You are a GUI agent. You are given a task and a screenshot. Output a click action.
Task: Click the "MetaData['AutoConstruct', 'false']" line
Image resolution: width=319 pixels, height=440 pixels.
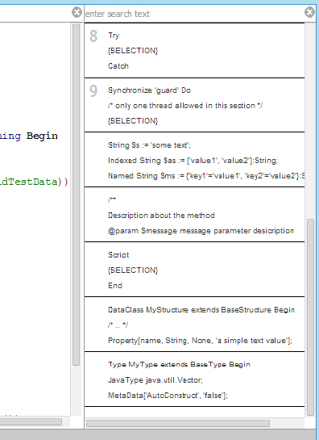pyautogui.click(x=168, y=396)
